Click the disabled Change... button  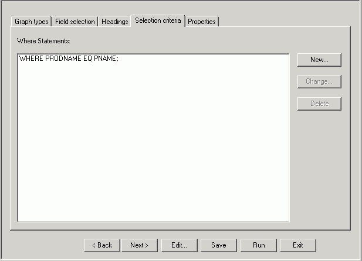point(319,81)
